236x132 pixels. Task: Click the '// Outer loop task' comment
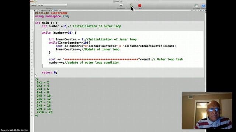(x=167, y=59)
